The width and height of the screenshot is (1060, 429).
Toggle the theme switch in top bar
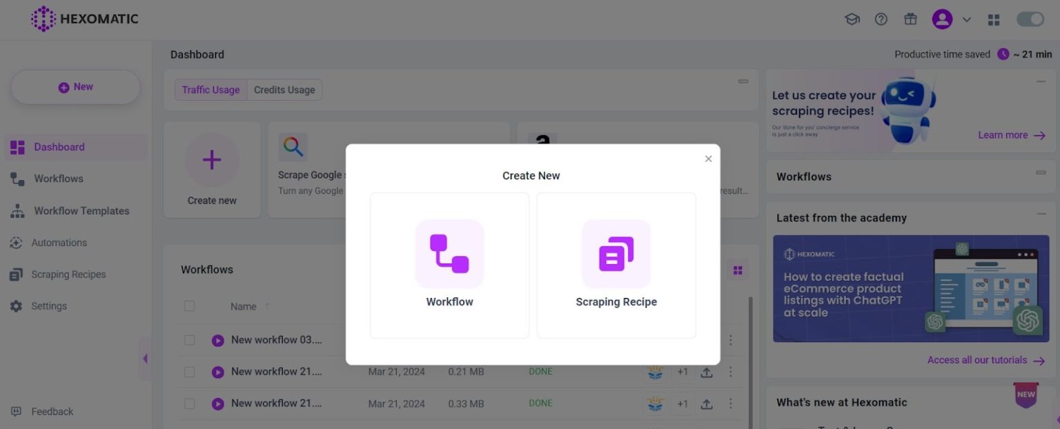[x=1030, y=19]
